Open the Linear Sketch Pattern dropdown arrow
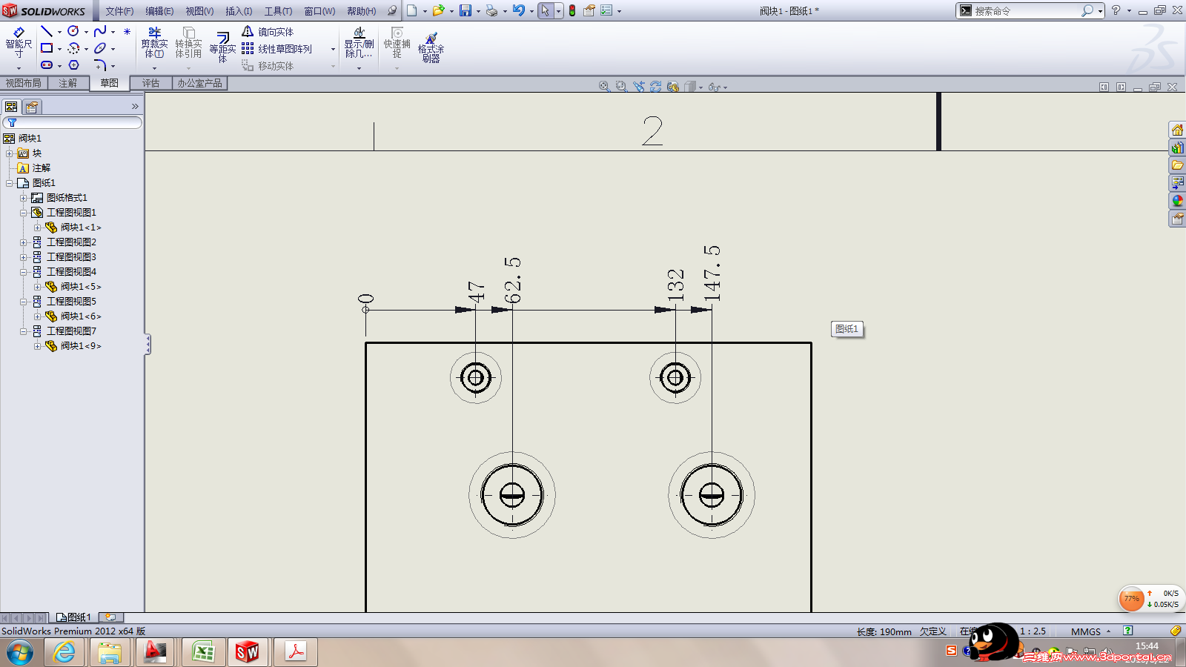The height and width of the screenshot is (667, 1186). pyautogui.click(x=333, y=49)
